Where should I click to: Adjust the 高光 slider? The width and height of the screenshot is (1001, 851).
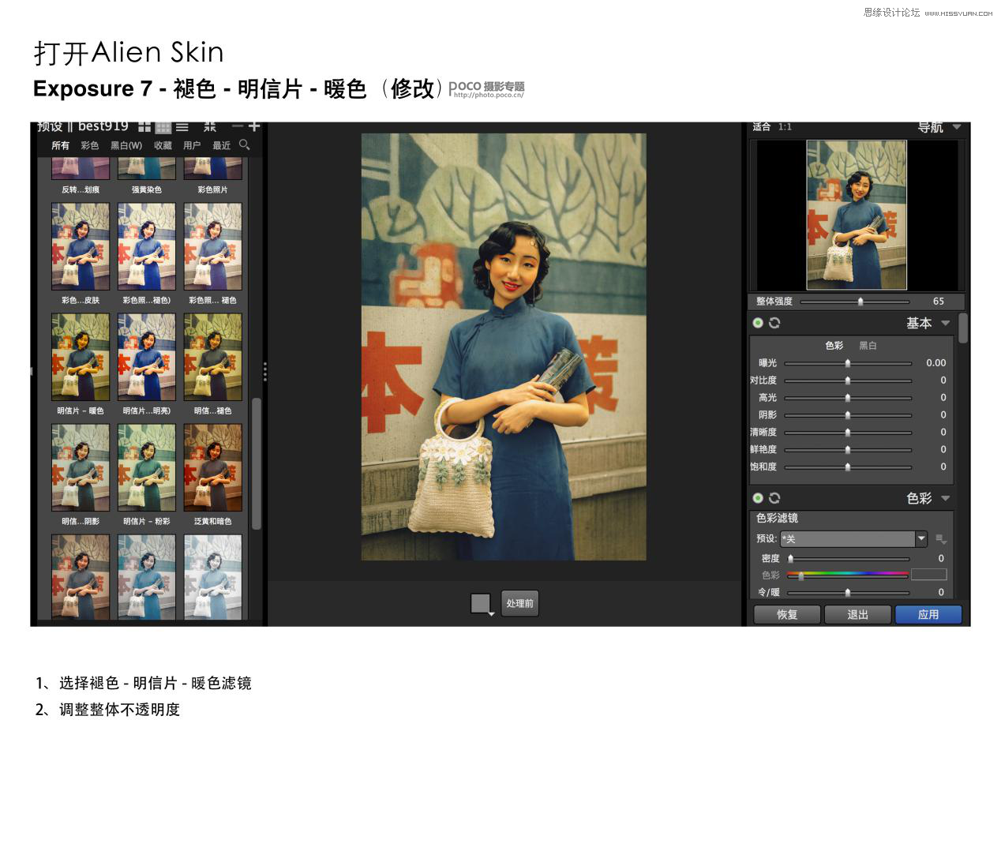[848, 398]
